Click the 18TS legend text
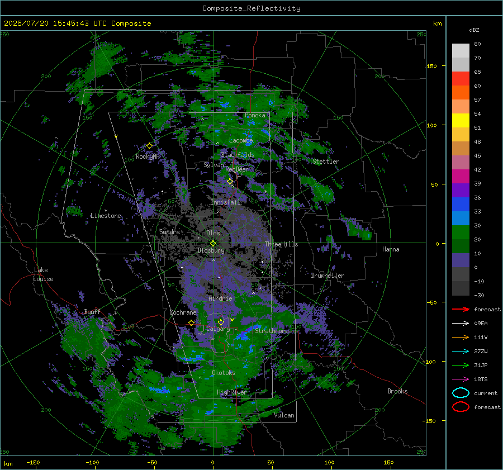 coord(481,379)
